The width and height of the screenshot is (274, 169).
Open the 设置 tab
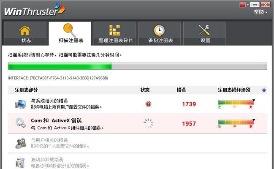pyautogui.click(x=204, y=33)
